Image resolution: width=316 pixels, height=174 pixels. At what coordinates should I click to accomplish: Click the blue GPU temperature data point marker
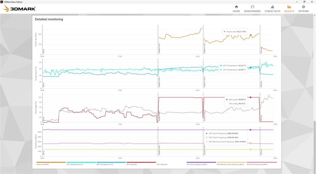(x=251, y=68)
